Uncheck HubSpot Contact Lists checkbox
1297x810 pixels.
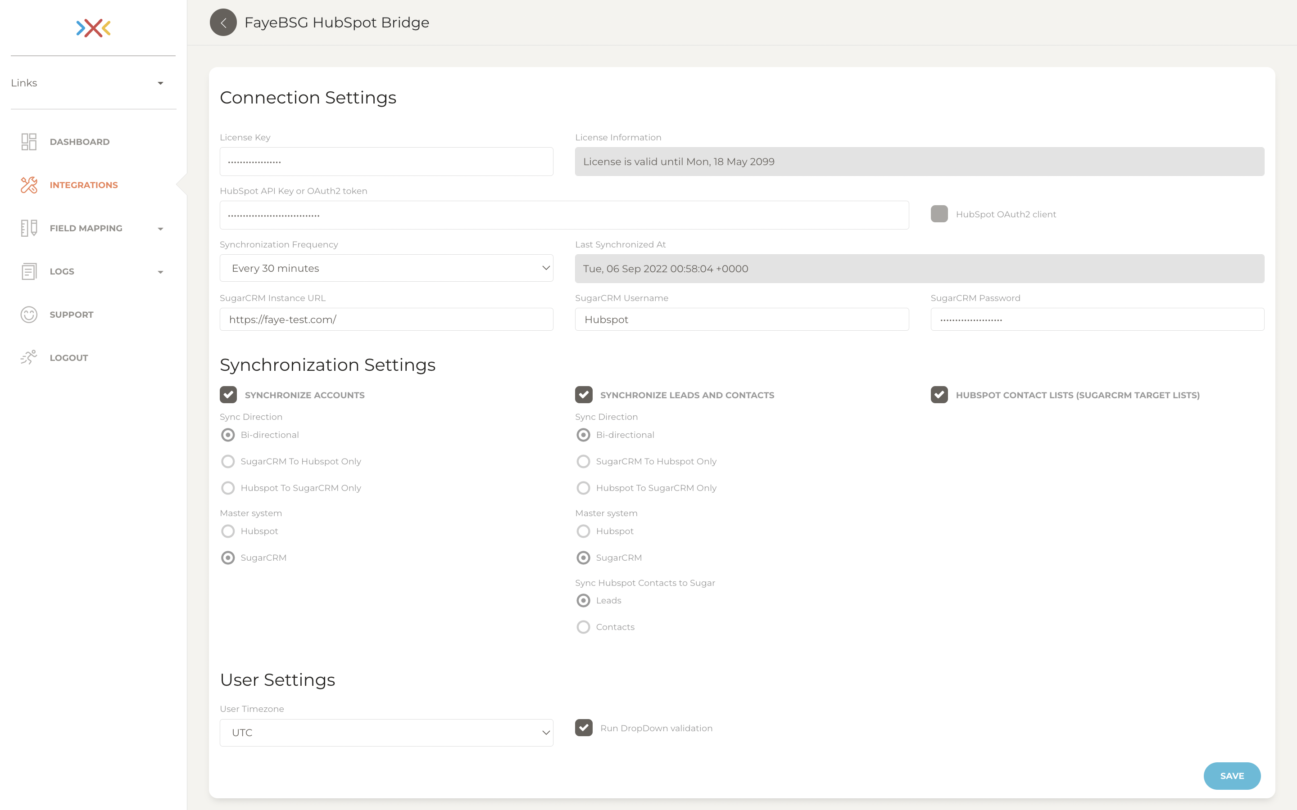click(939, 395)
